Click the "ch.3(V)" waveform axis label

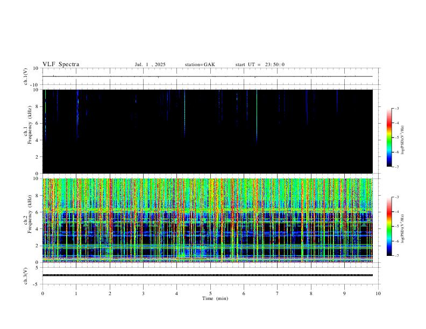(26, 276)
